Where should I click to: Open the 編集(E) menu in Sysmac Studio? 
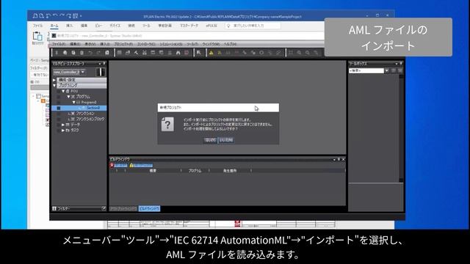75,44
